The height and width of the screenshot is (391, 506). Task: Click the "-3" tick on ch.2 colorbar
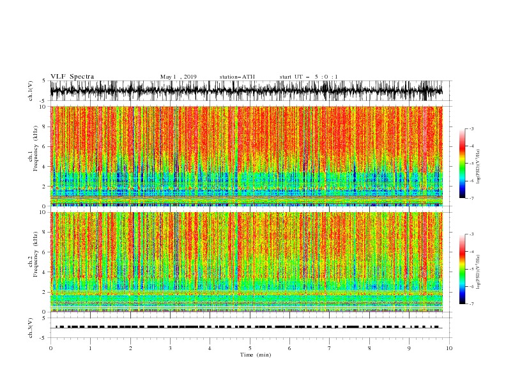point(471,234)
